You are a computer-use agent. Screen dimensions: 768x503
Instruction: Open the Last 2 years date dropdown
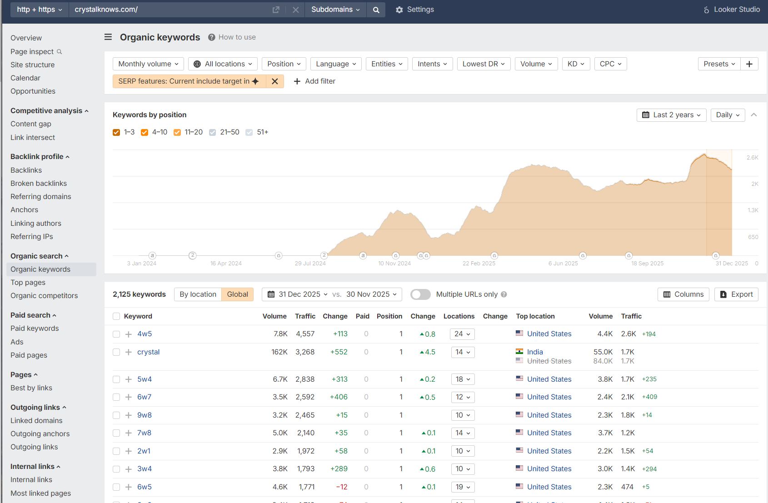click(x=671, y=115)
